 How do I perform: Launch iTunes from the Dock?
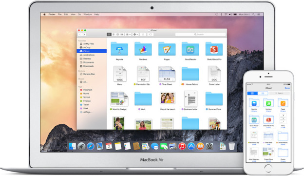(182, 146)
